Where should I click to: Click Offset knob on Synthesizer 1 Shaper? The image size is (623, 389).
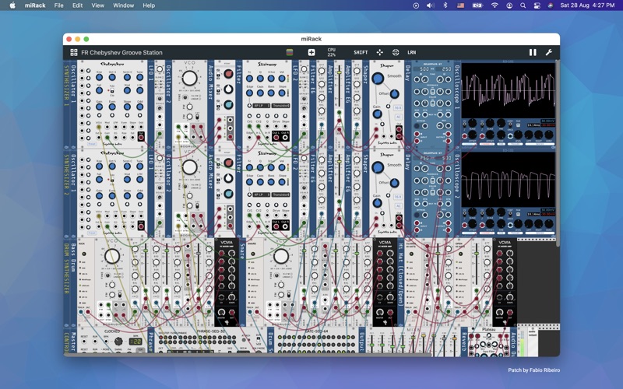(394, 94)
